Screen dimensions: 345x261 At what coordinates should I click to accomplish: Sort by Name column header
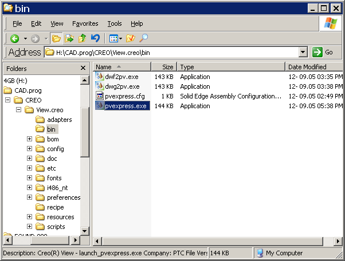pyautogui.click(x=122, y=67)
